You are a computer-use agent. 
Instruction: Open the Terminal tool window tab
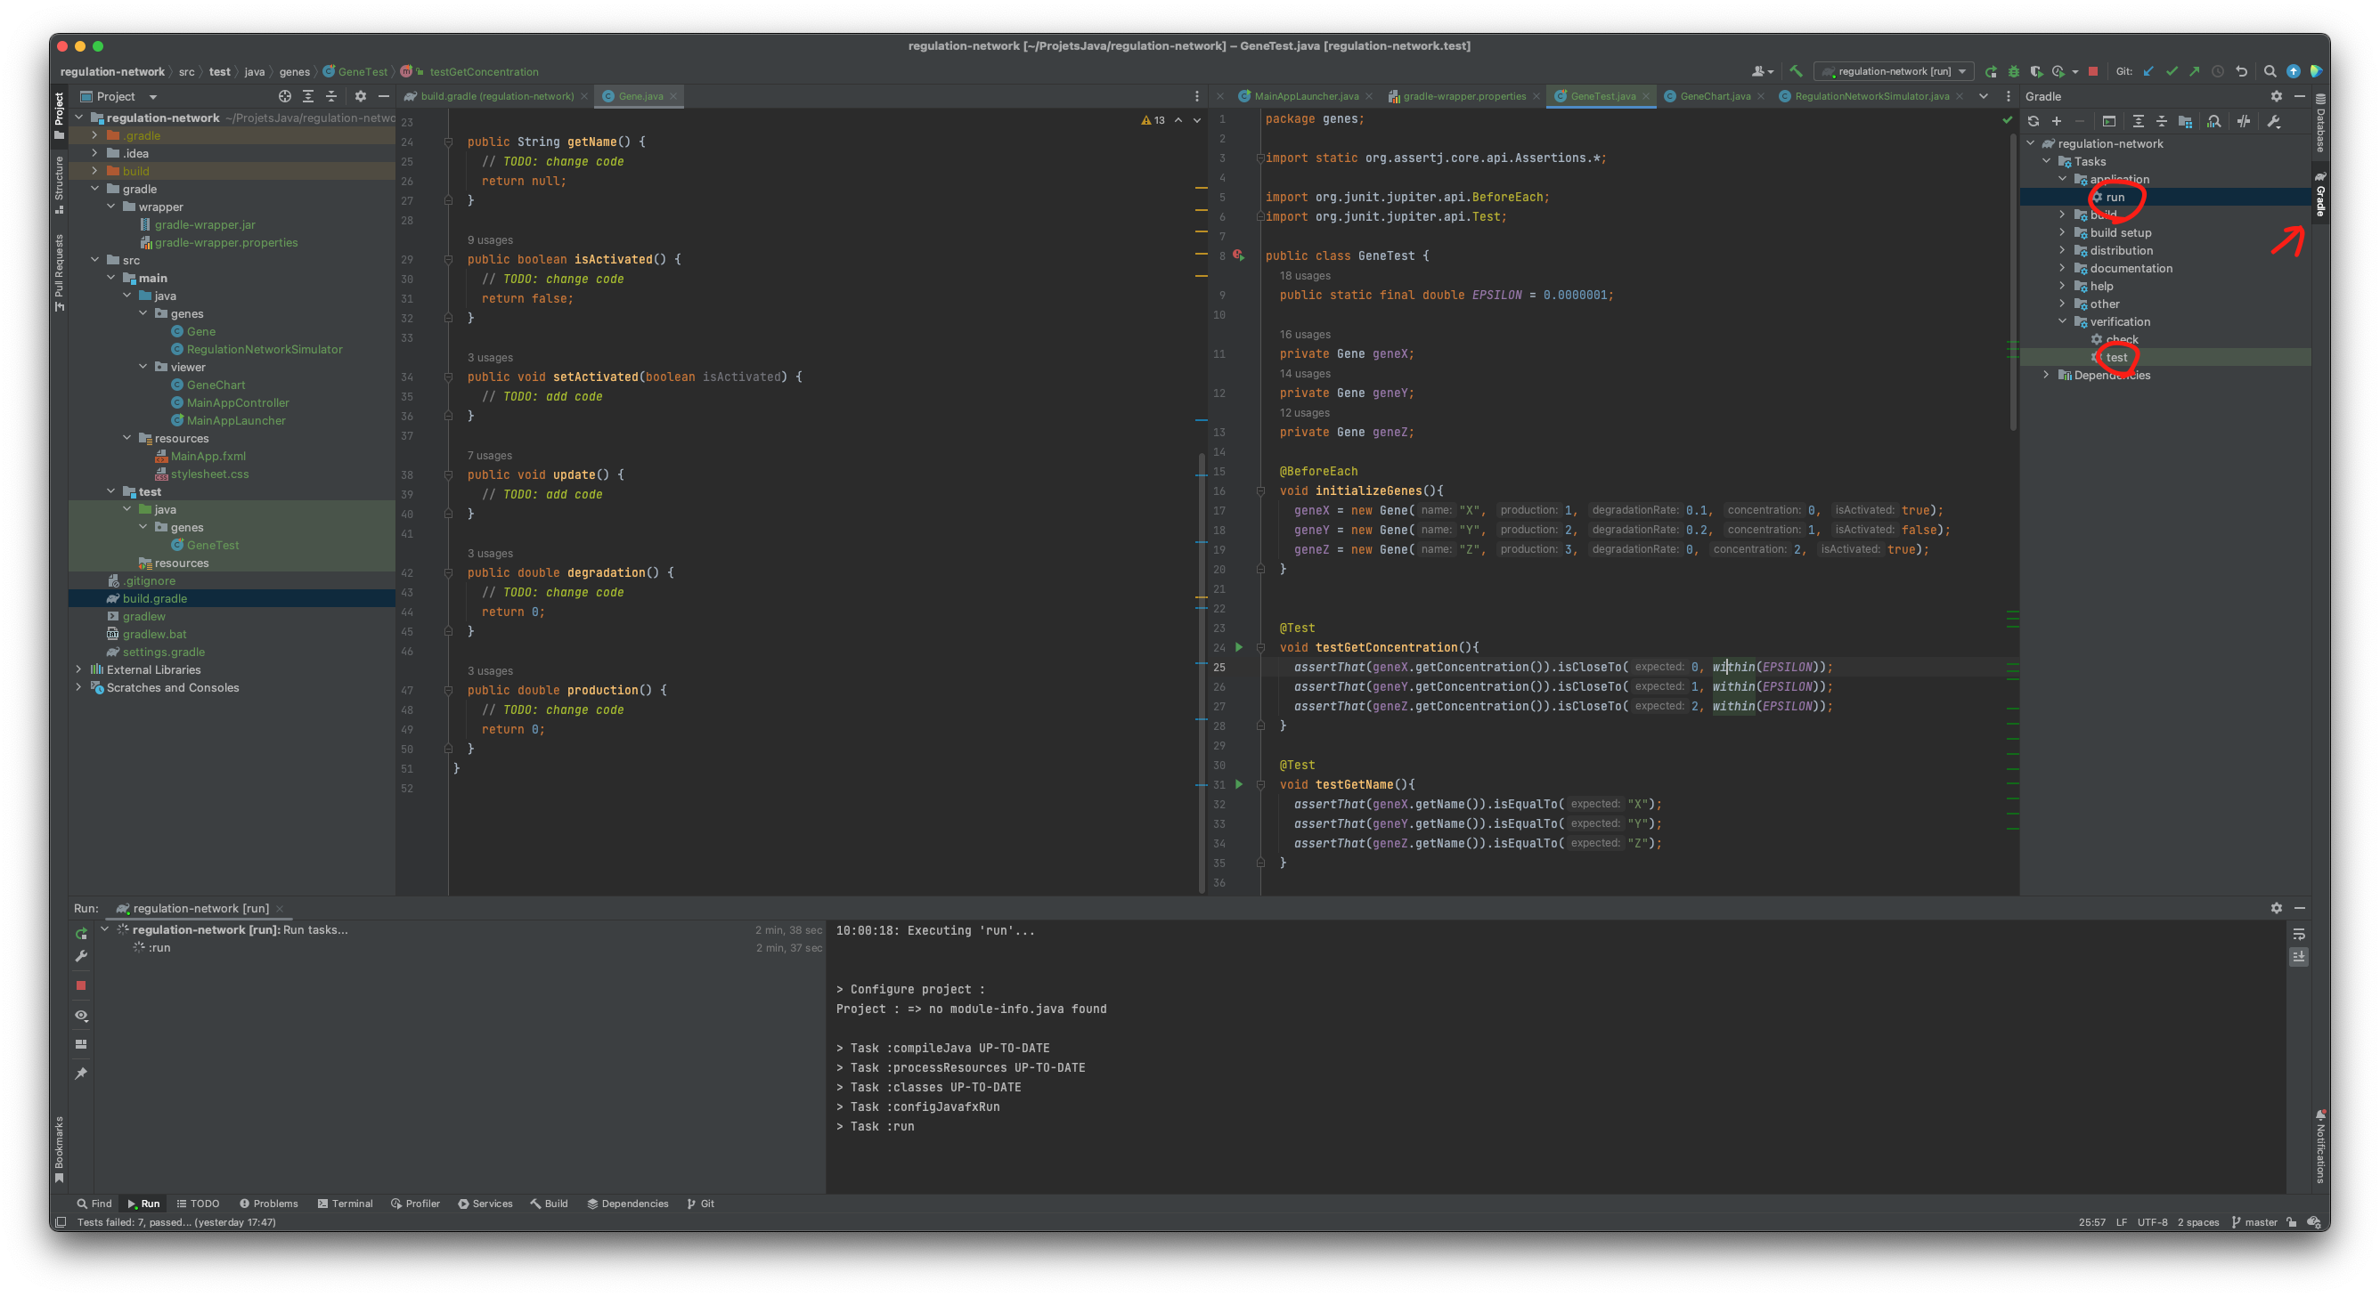point(345,1203)
